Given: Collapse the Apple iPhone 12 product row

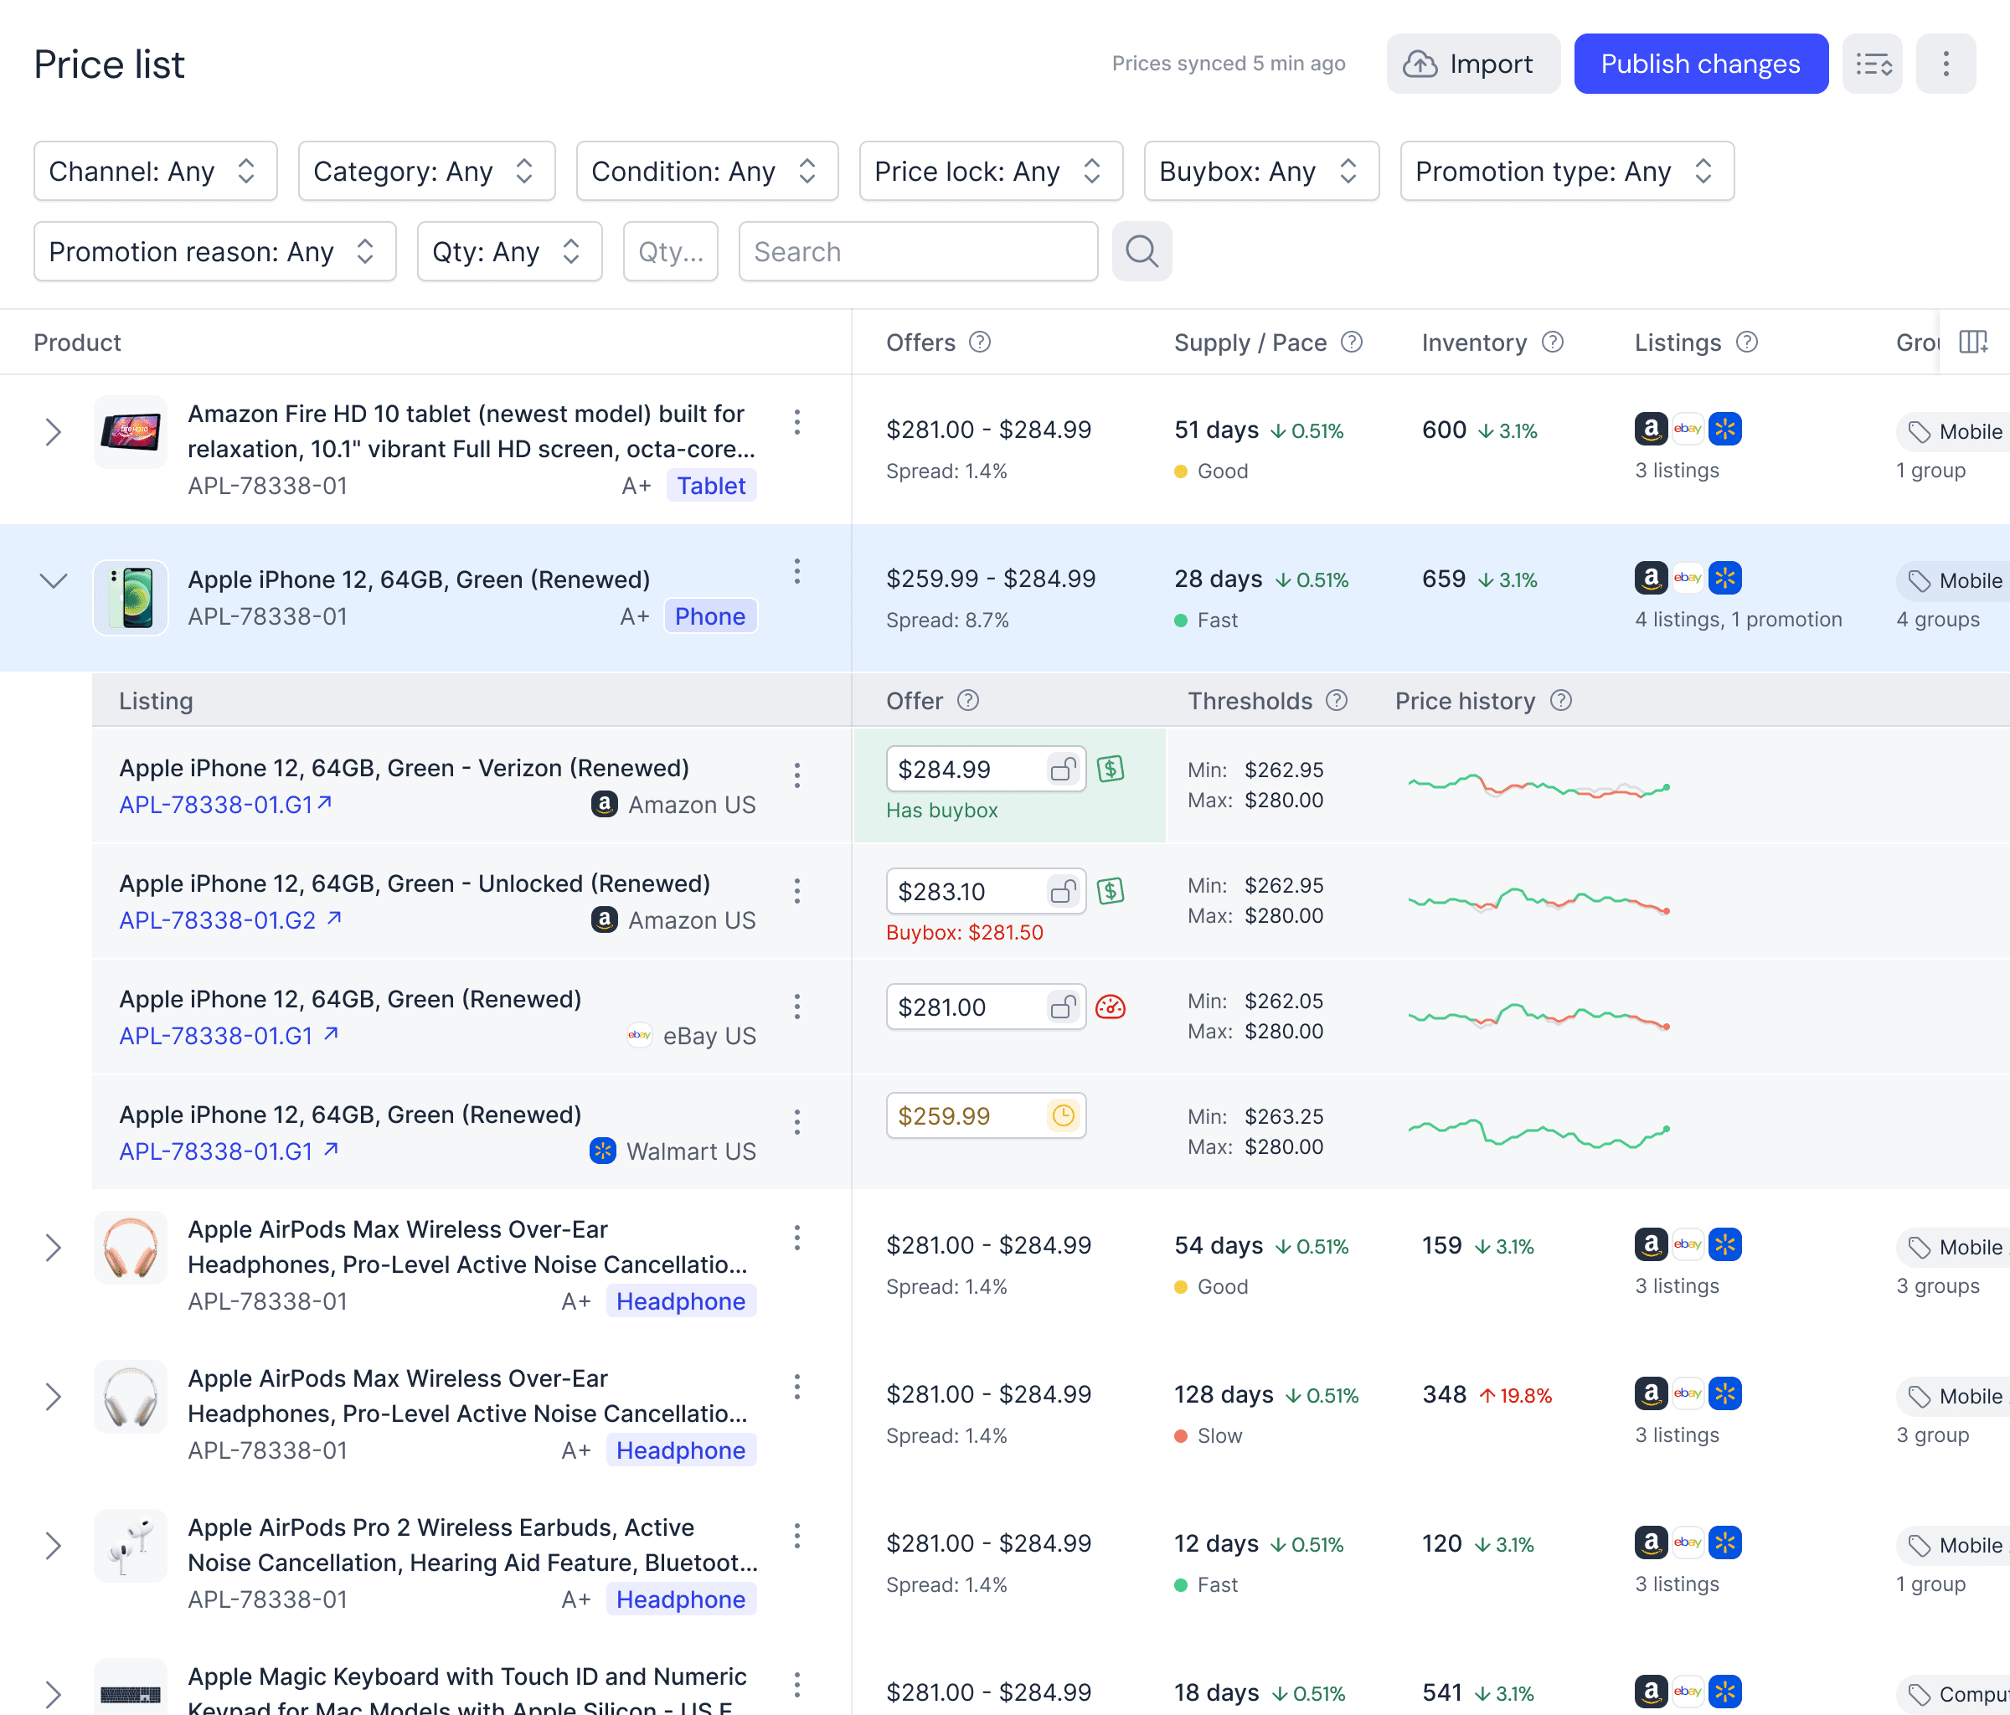Looking at the screenshot, I should 54,580.
